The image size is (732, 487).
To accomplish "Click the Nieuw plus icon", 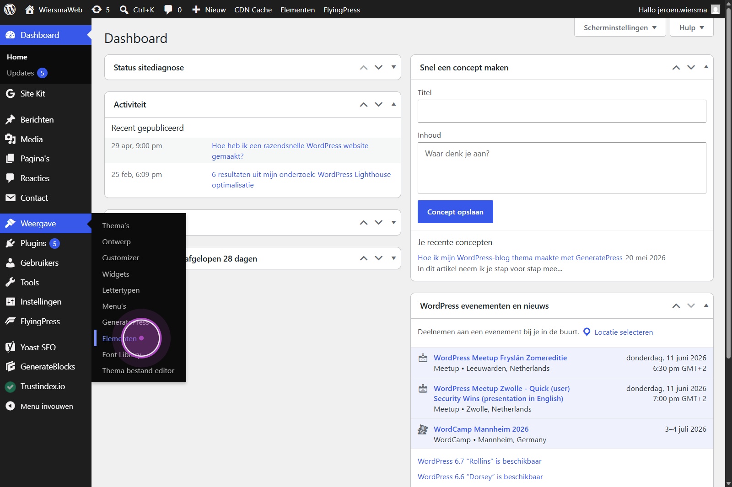I will click(x=196, y=10).
